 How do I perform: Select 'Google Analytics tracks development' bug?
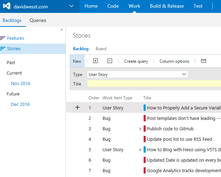184,171
